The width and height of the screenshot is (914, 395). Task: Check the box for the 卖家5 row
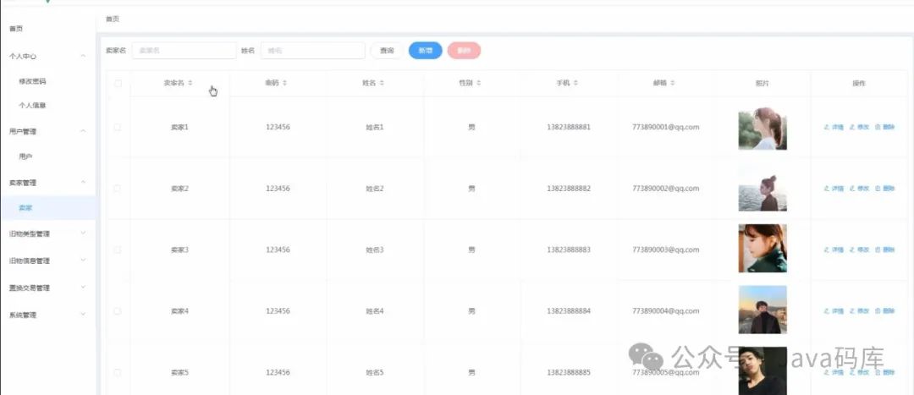[x=118, y=372]
